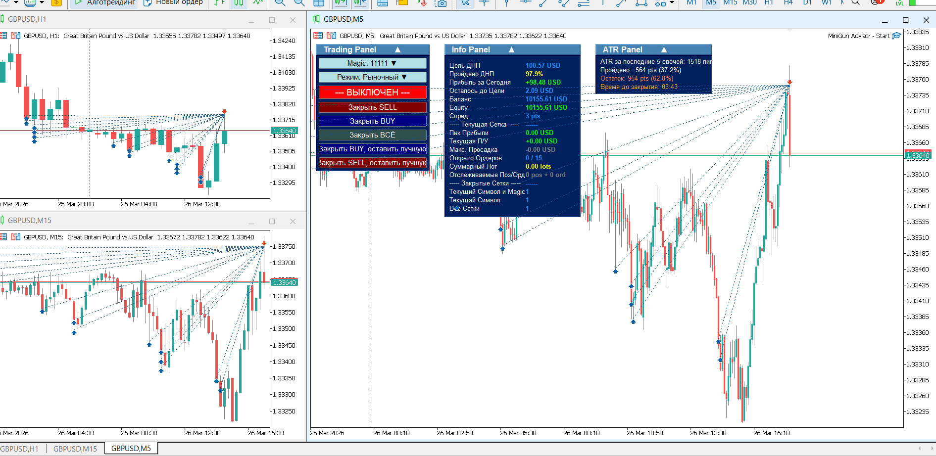Select M1 timeframe
The image size is (936, 456).
[x=691, y=2]
